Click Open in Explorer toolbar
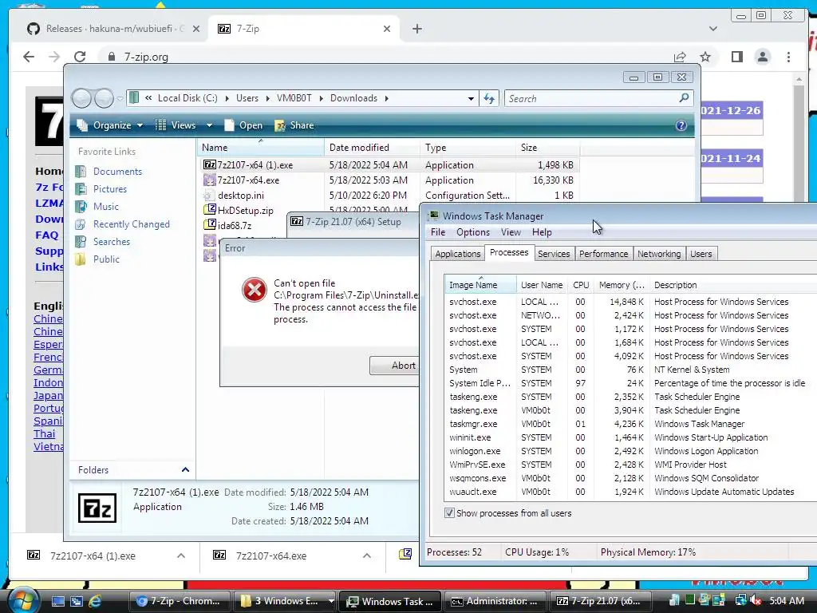The height and width of the screenshot is (613, 817). tap(243, 125)
